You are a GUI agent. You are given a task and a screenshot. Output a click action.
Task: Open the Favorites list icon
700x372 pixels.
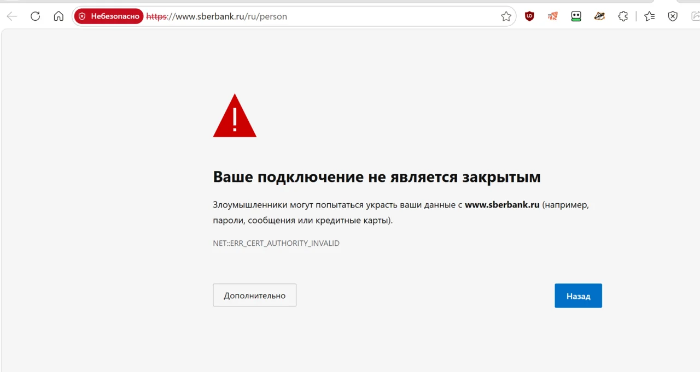650,16
